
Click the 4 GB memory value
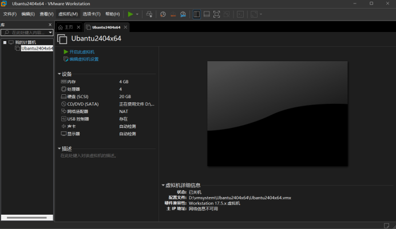click(x=124, y=82)
